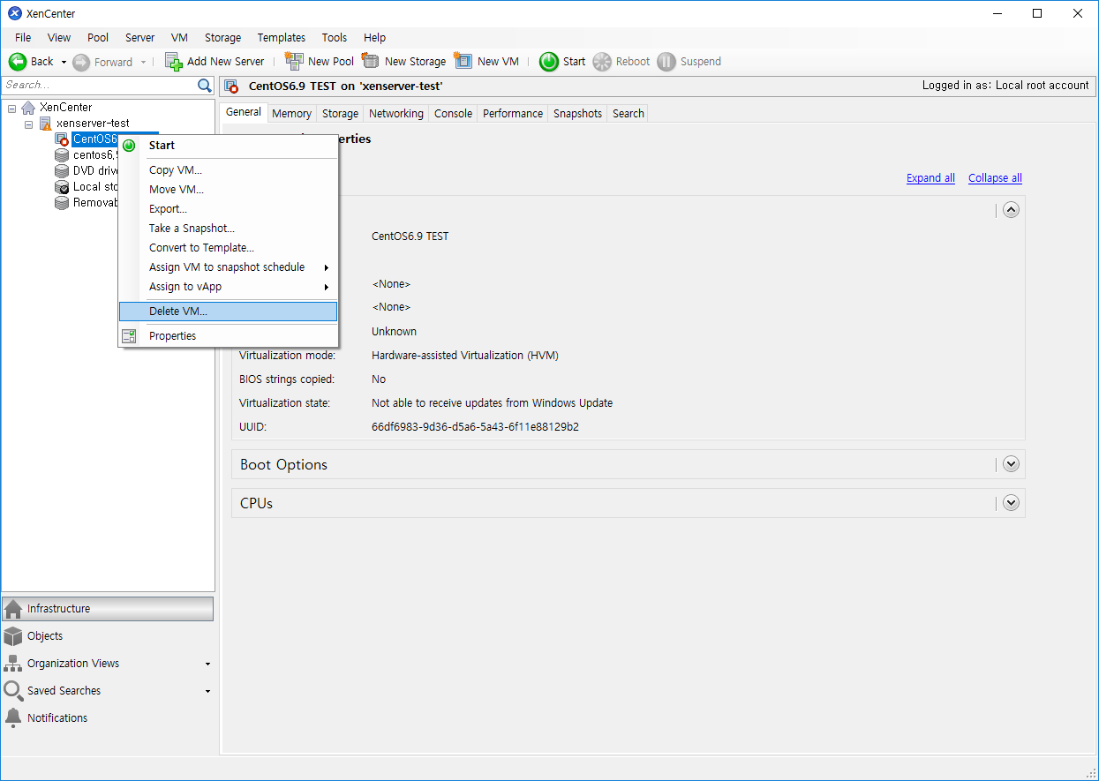Select the Objects navigation button
This screenshot has width=1099, height=781.
(x=108, y=636)
